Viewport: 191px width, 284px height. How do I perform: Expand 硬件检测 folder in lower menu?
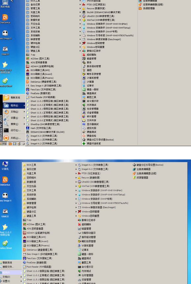coord(50,207)
